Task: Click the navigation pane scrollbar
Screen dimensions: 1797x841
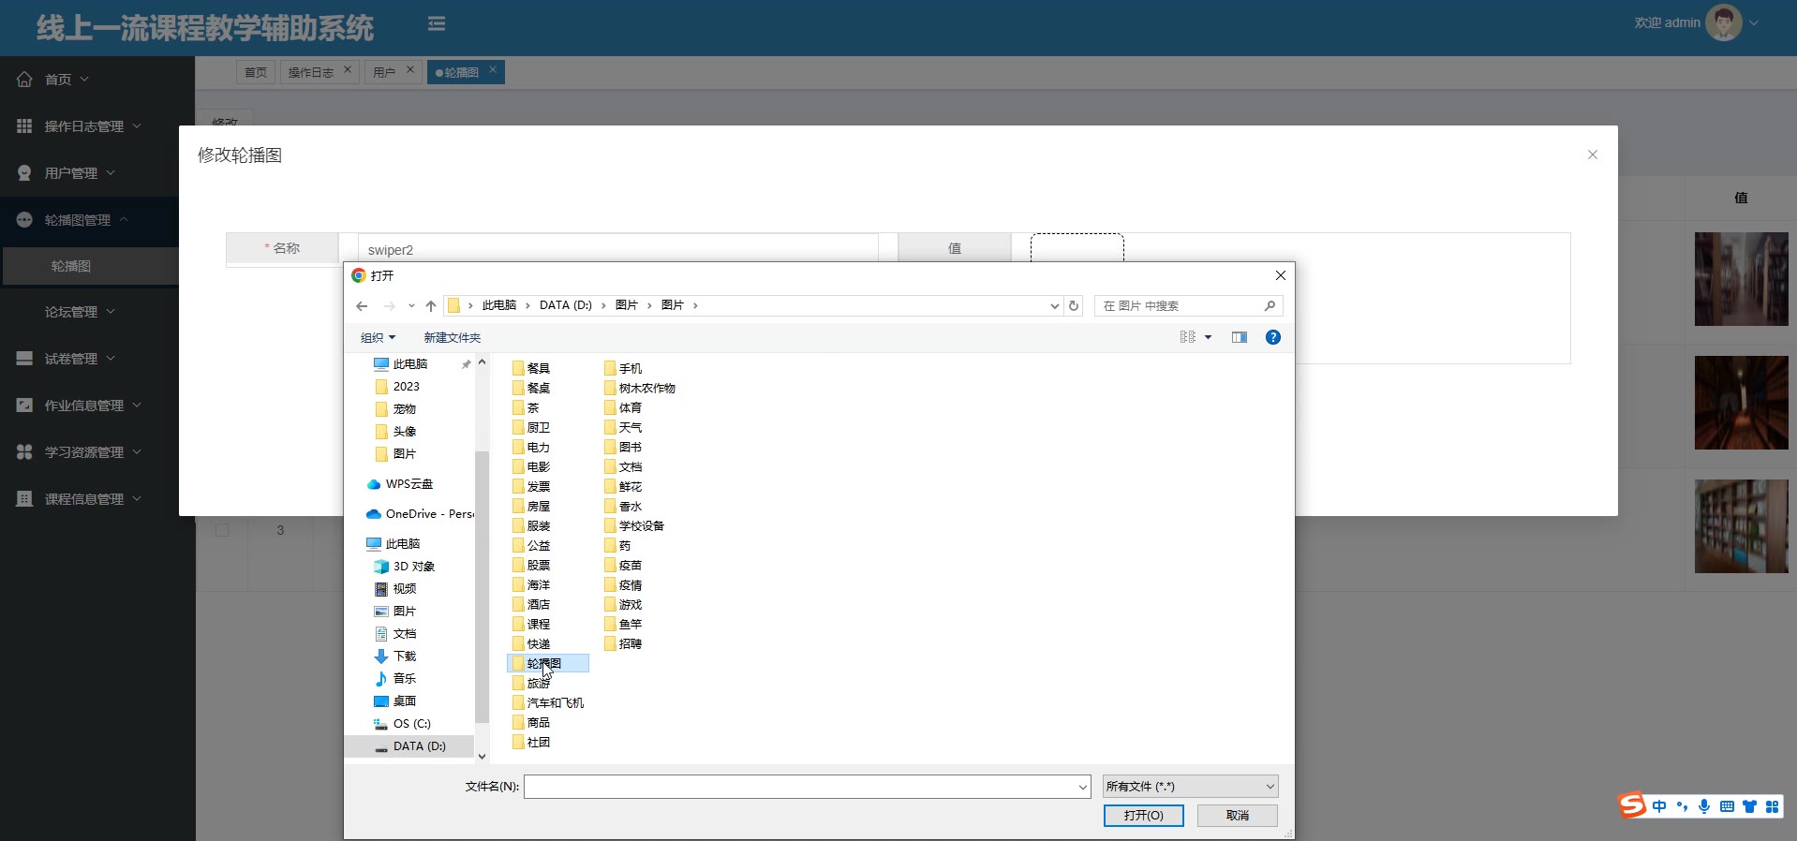Action: point(482,581)
